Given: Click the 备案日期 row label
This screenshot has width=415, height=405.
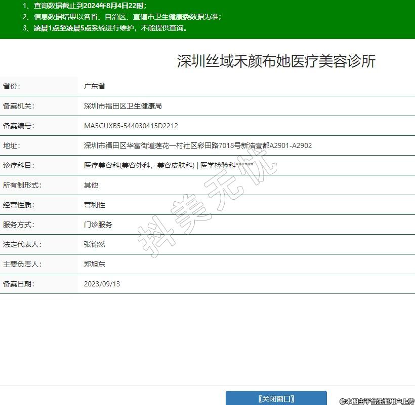Looking at the screenshot, I should [x=18, y=284].
